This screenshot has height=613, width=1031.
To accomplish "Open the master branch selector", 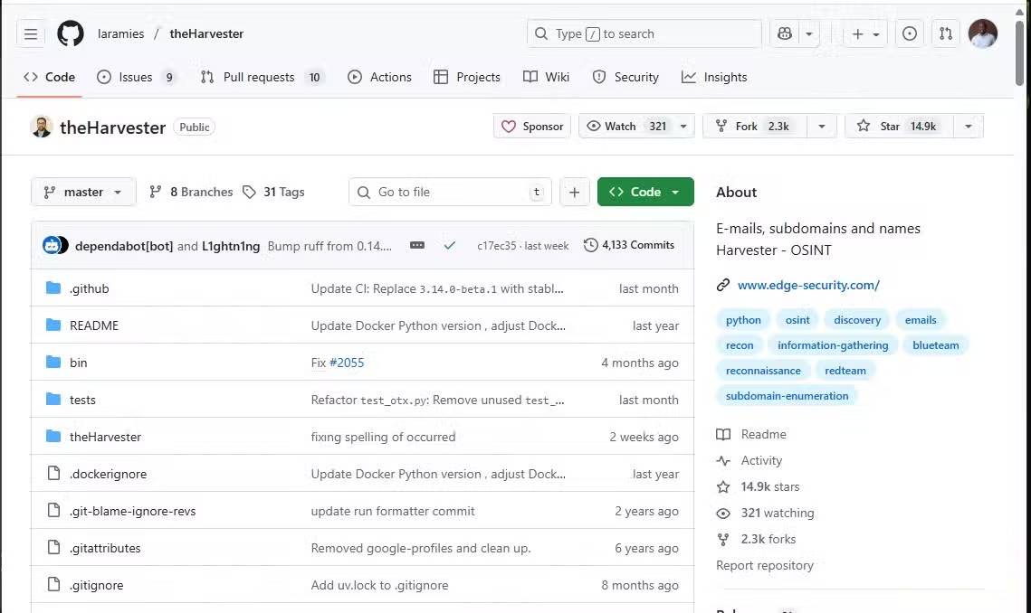I will pyautogui.click(x=83, y=192).
